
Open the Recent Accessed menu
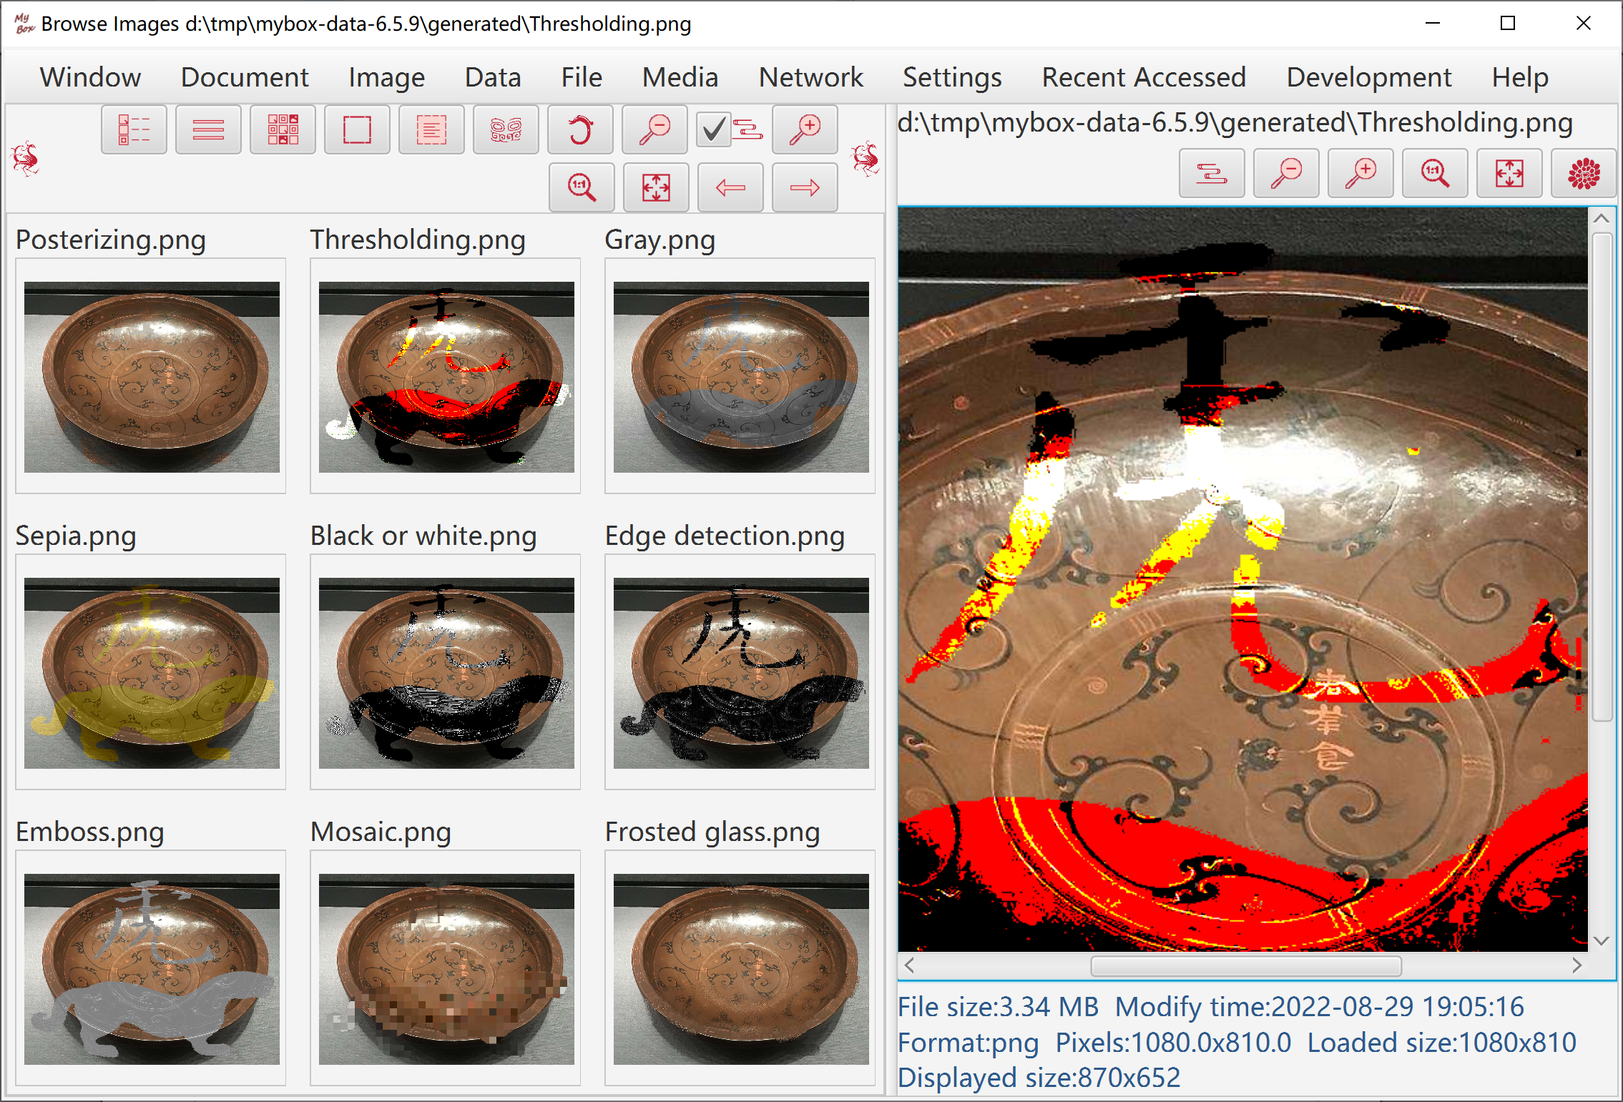point(1143,77)
